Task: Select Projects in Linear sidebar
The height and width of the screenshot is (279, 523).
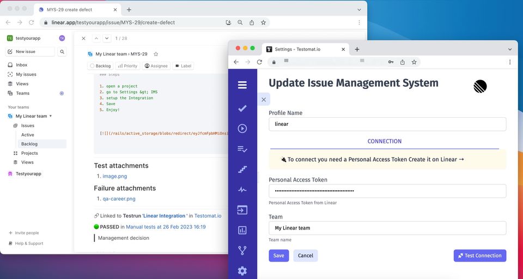Action: point(29,153)
